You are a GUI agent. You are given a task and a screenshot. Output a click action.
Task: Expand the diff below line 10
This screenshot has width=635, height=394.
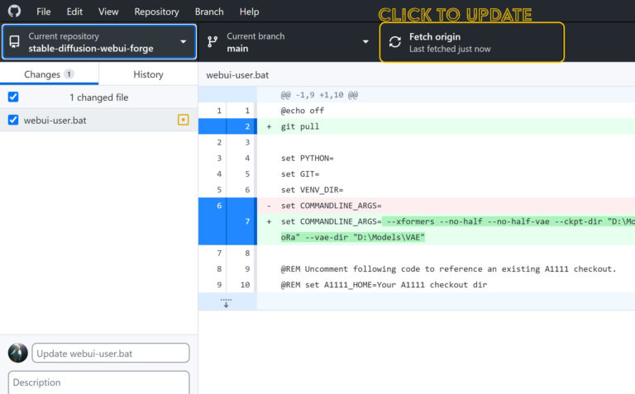227,303
